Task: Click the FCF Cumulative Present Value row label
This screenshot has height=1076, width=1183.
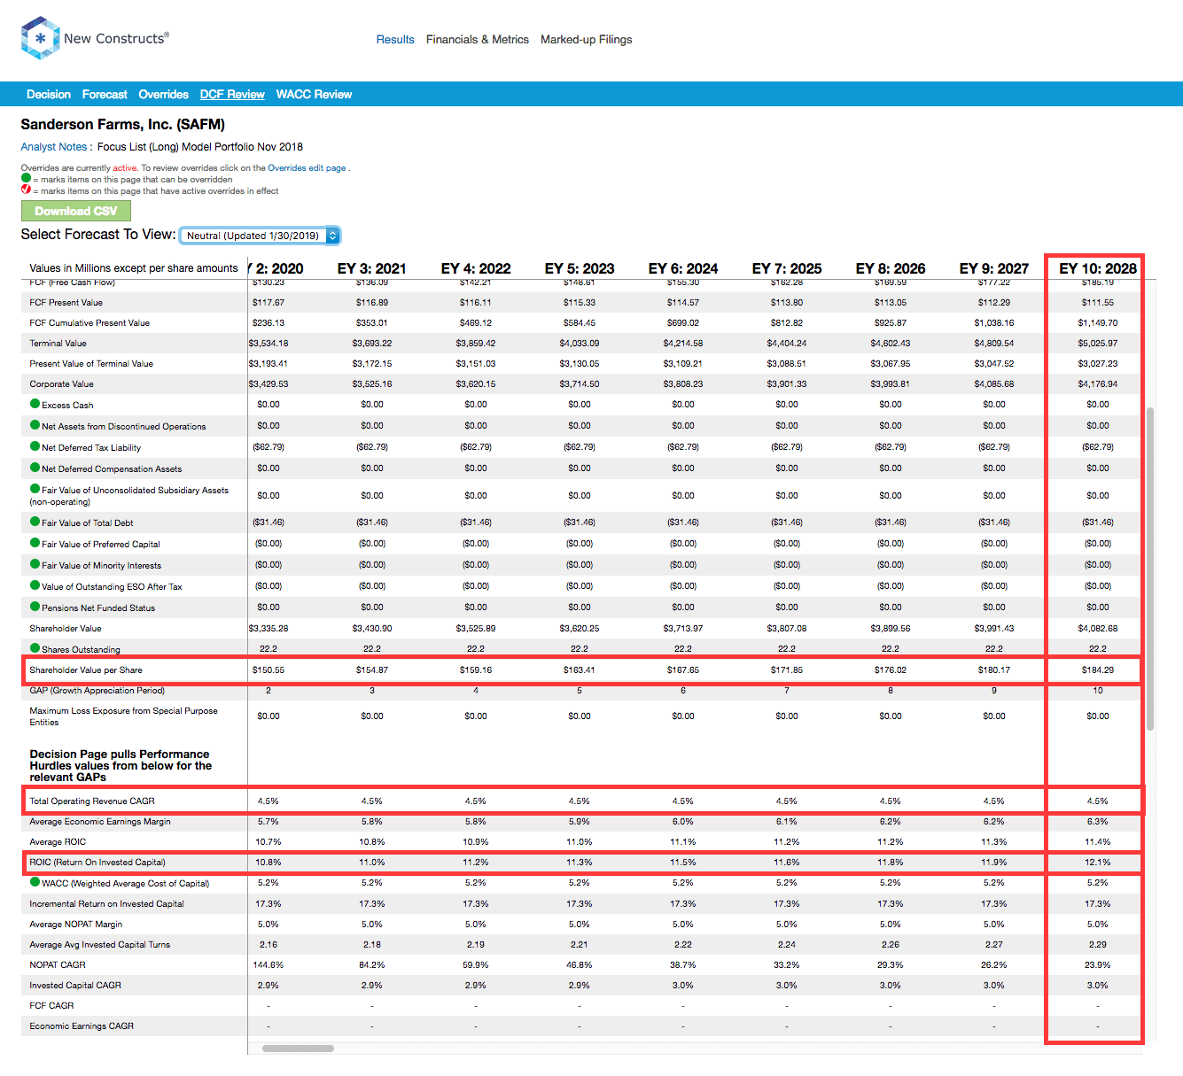Action: click(90, 323)
